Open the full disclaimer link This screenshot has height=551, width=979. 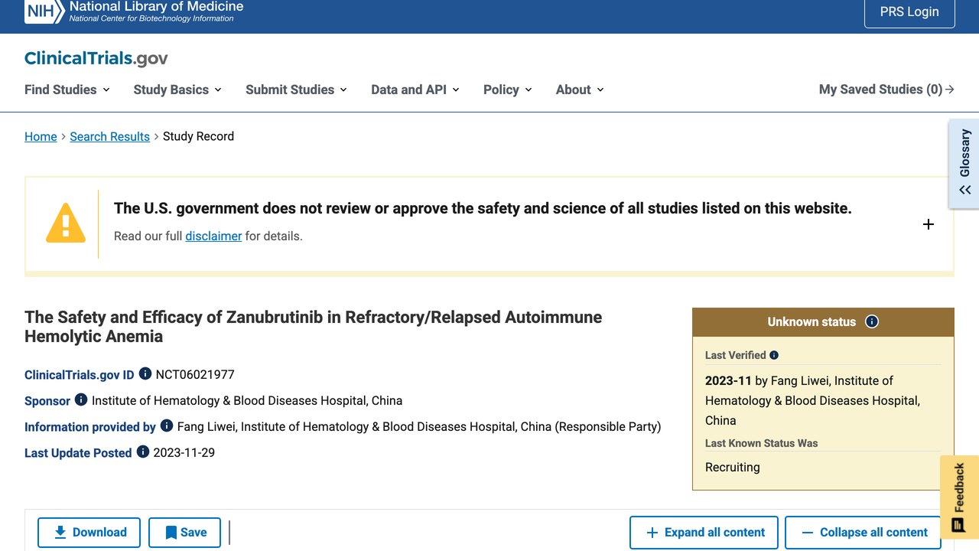coord(213,236)
